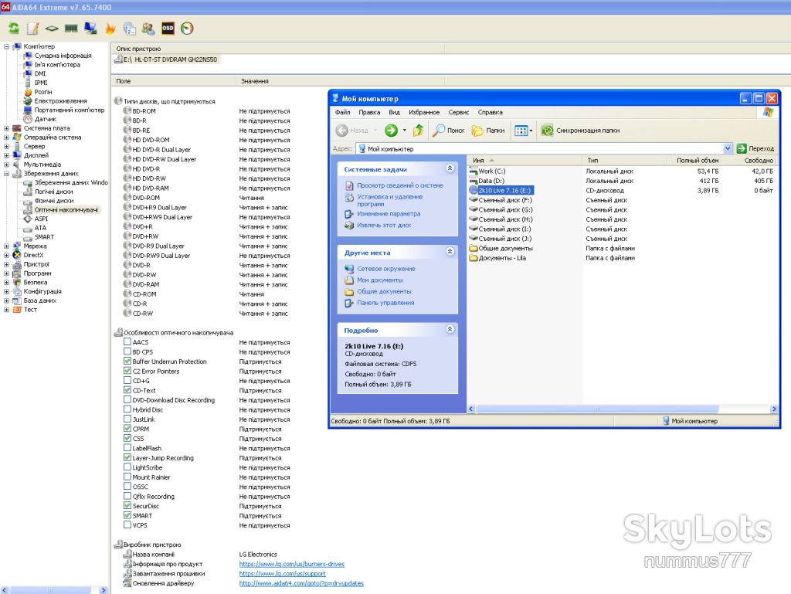Viewport: 791px width, 594px height.
Task: Toggle the VCPS checkbox
Action: (127, 524)
